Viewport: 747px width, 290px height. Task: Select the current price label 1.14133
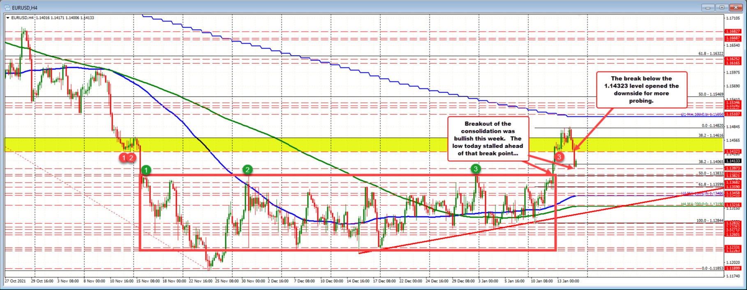pos(733,161)
